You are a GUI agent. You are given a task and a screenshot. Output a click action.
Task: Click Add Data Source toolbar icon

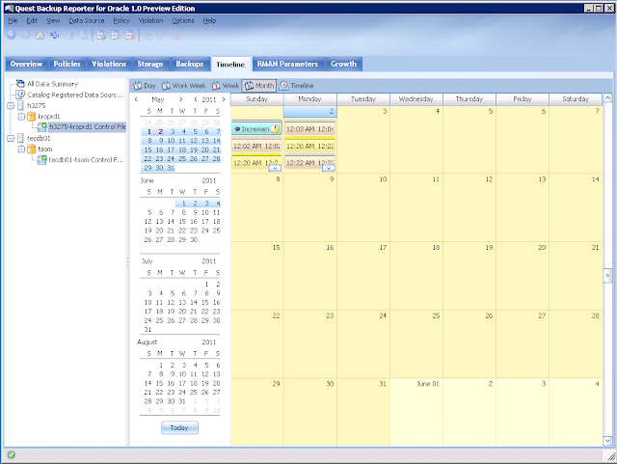tap(101, 36)
